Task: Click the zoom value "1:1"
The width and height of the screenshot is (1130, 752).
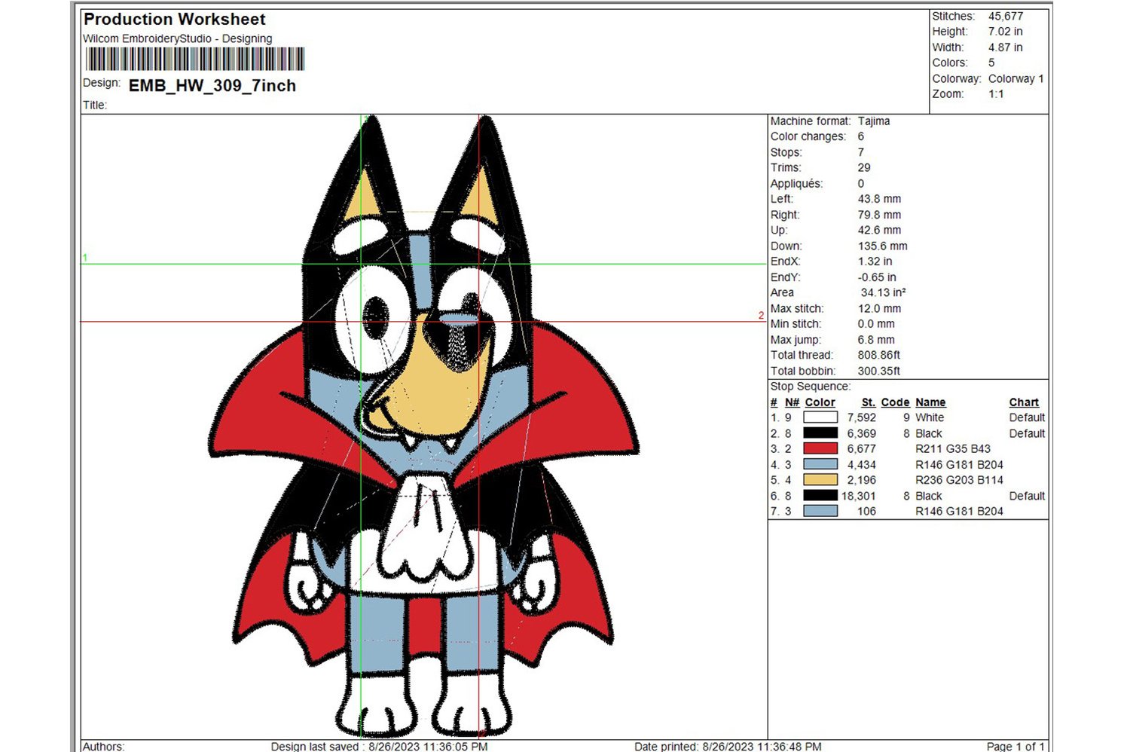Action: 996,94
